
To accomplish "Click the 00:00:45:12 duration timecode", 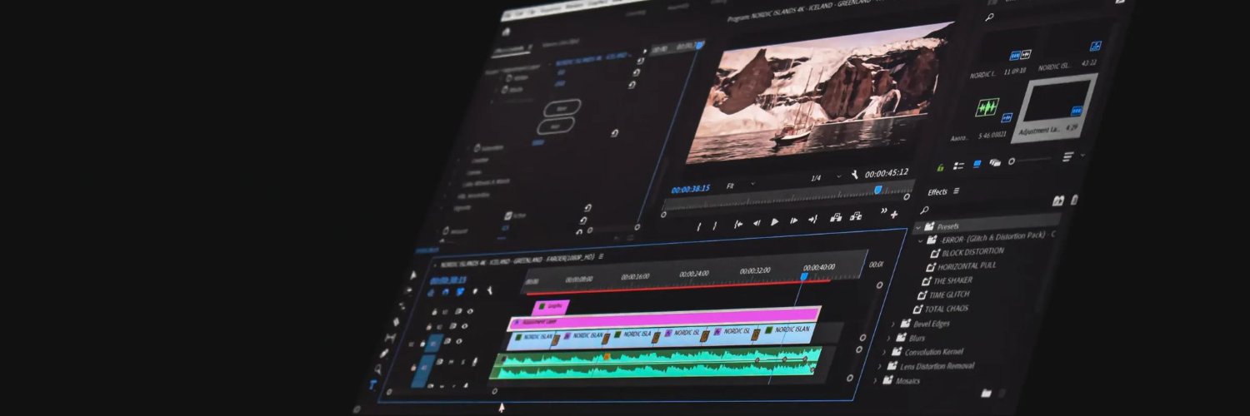I will tap(887, 173).
